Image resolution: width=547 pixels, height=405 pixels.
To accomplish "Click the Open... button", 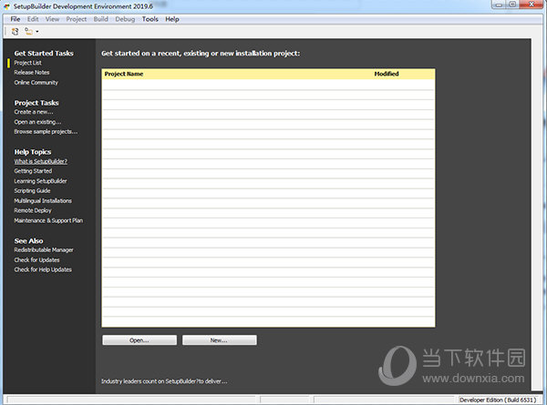I will tap(139, 340).
